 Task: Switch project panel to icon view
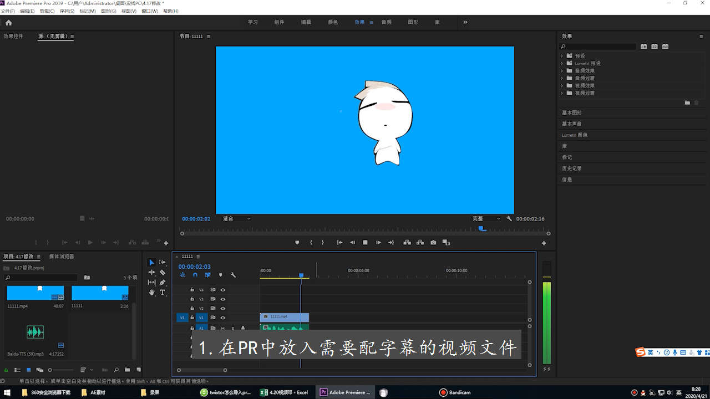[x=29, y=370]
